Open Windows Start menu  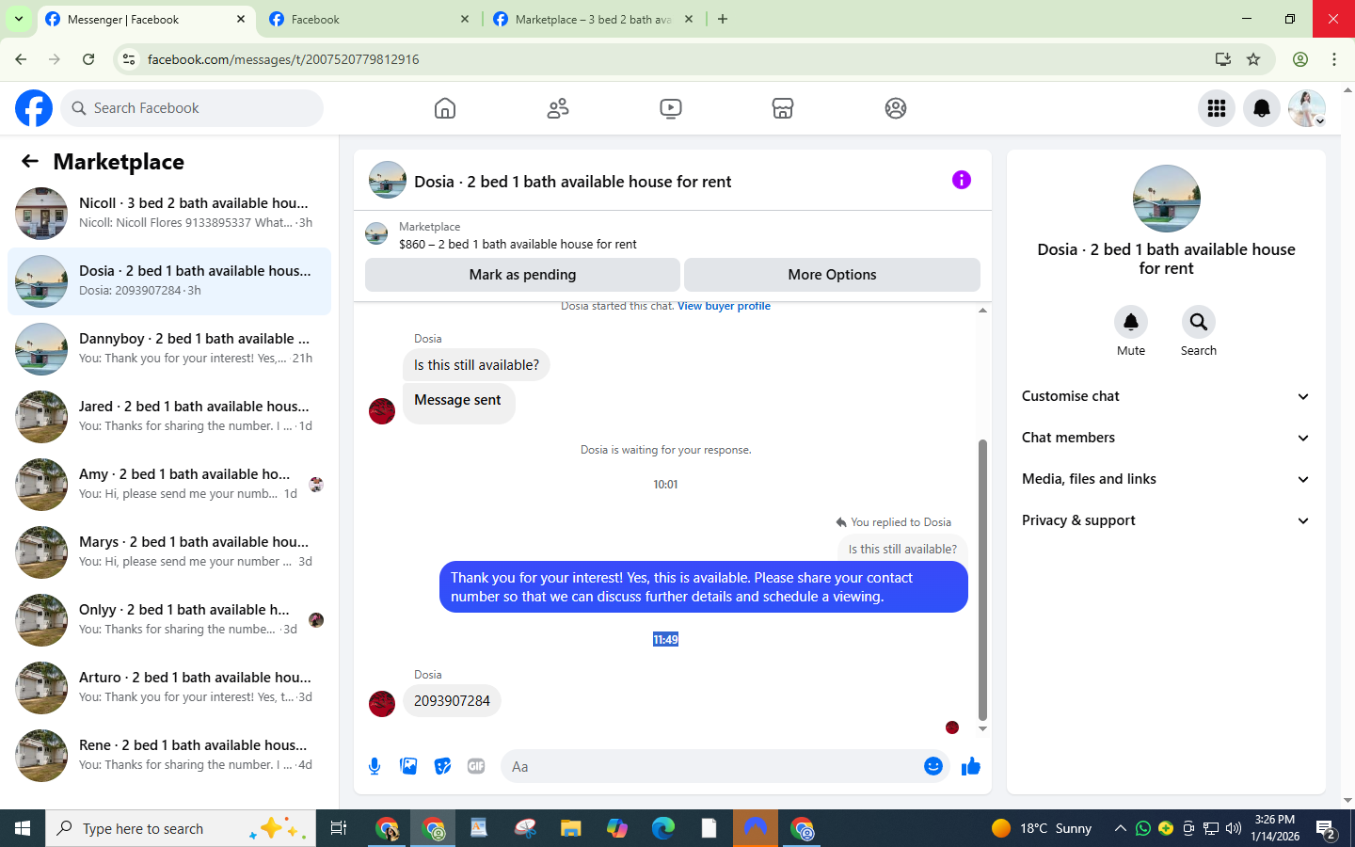tap(23, 828)
